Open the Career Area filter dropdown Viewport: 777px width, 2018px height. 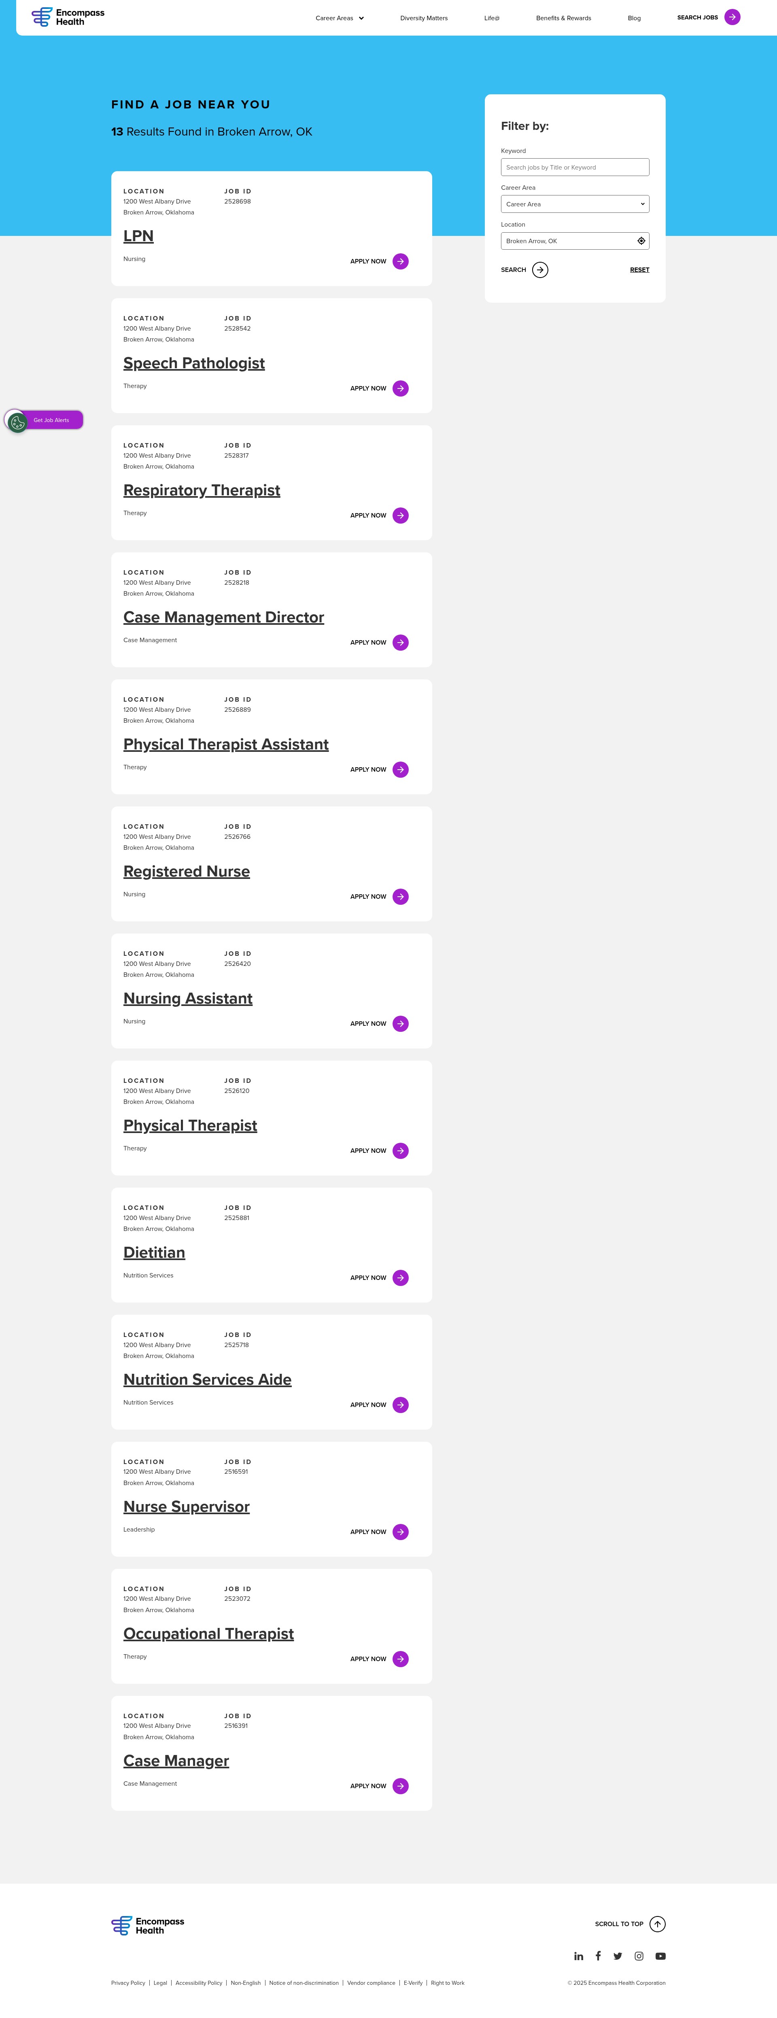click(x=575, y=204)
